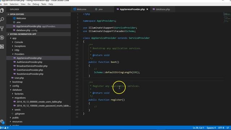Open the Debug menu
231x130 pixels.
point(36,4)
